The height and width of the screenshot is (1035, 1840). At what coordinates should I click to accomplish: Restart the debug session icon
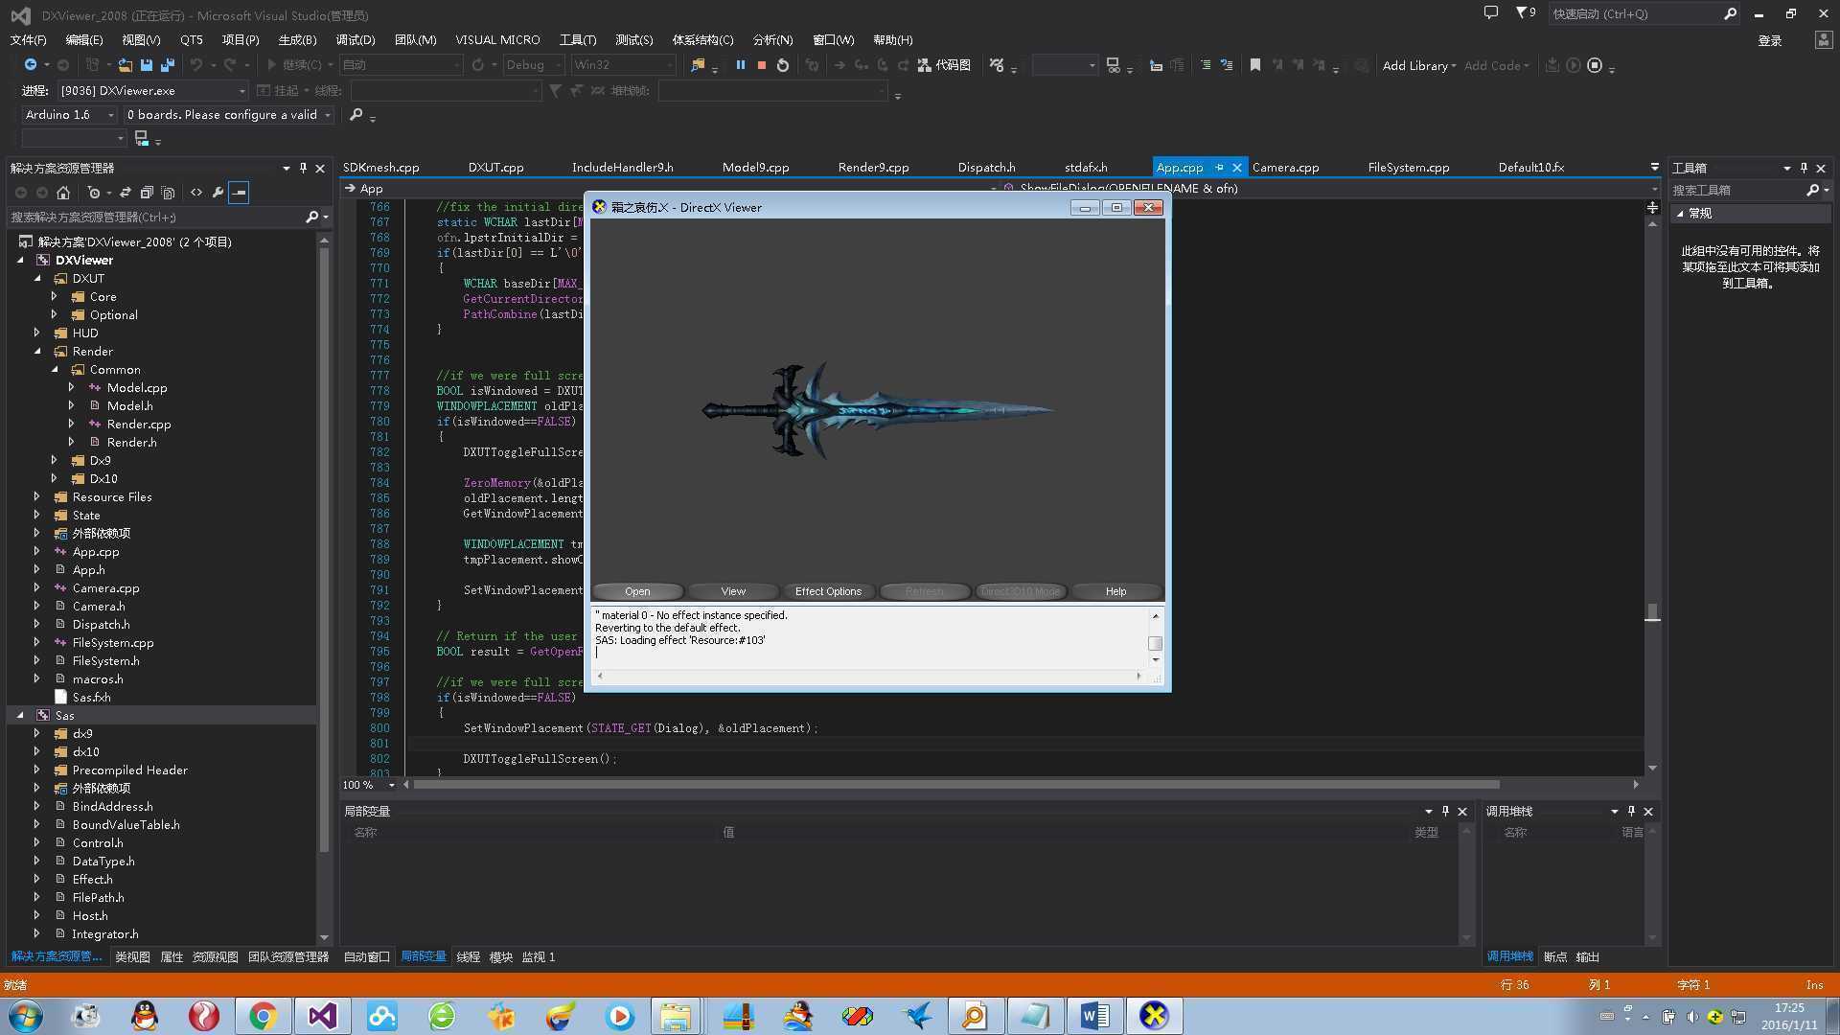click(x=783, y=65)
